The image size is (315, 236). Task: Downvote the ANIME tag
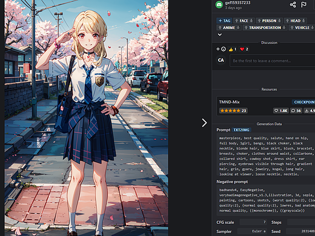tap(238, 27)
